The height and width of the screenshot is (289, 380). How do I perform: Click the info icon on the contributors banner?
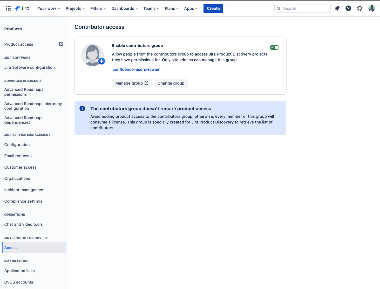(x=82, y=108)
